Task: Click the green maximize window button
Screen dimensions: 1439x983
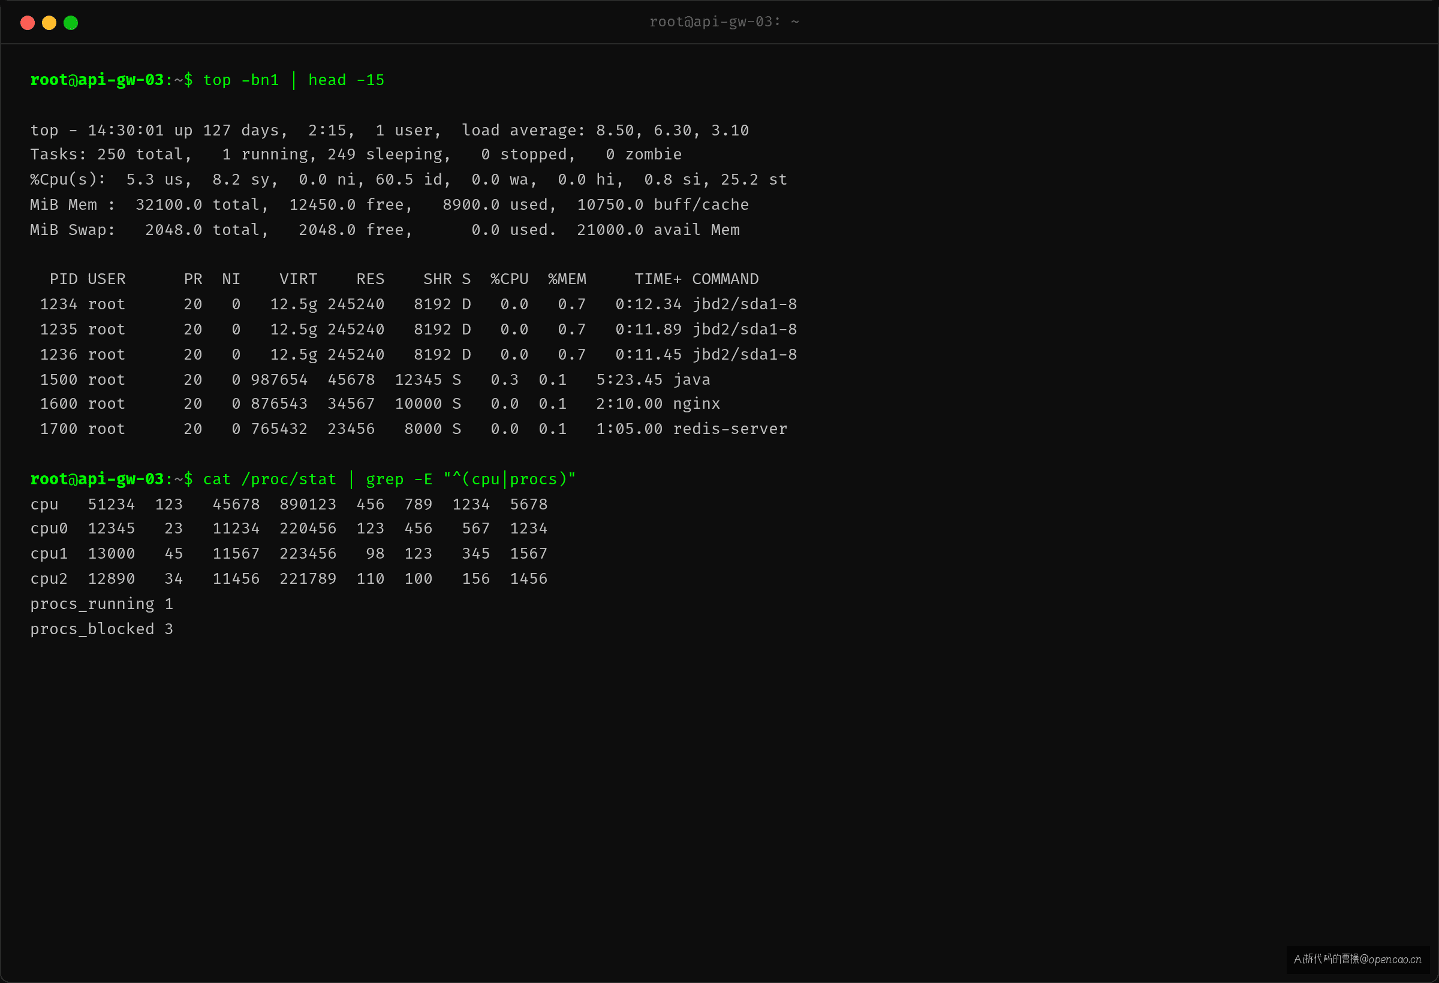Action: tap(71, 23)
